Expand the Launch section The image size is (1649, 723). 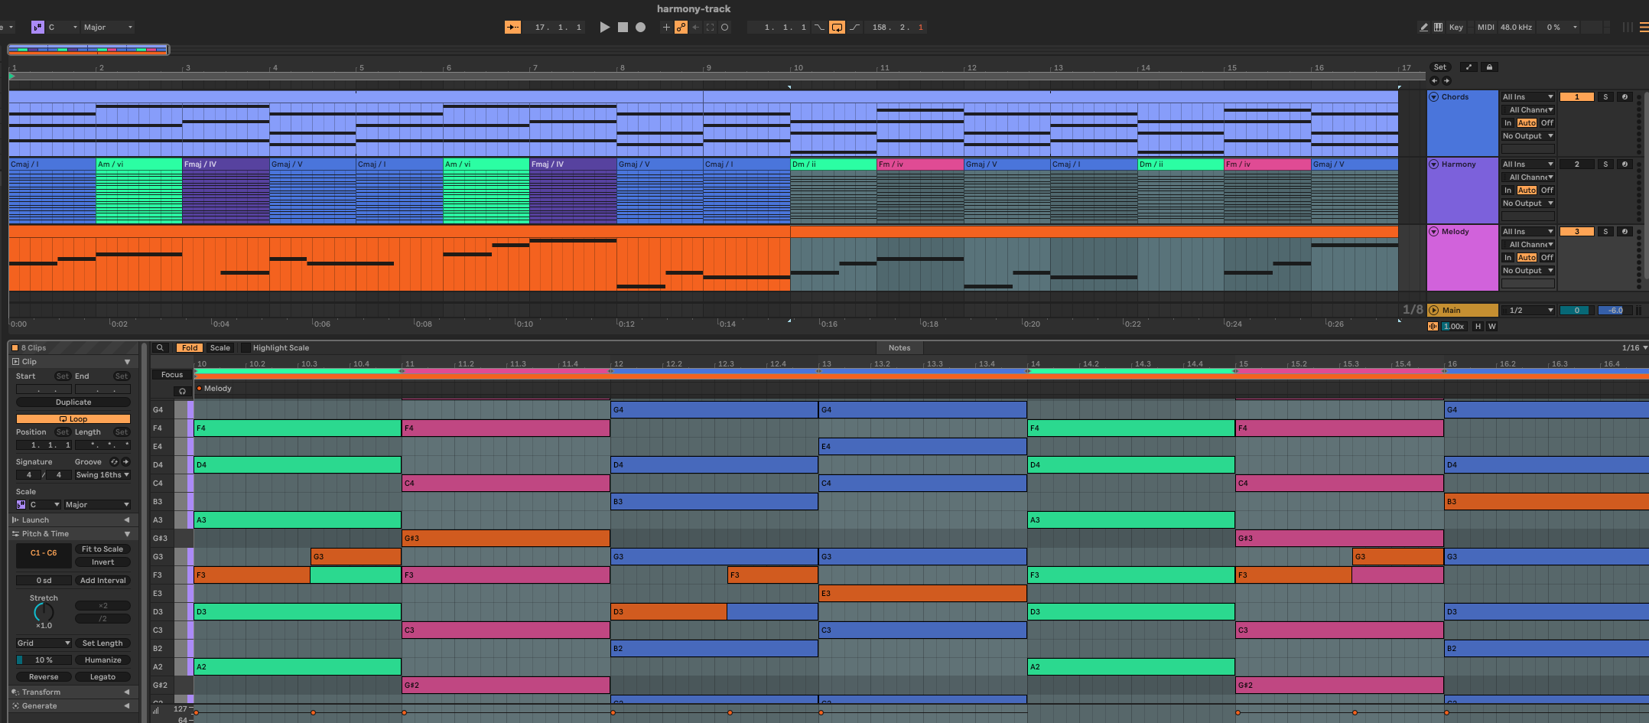coord(127,520)
